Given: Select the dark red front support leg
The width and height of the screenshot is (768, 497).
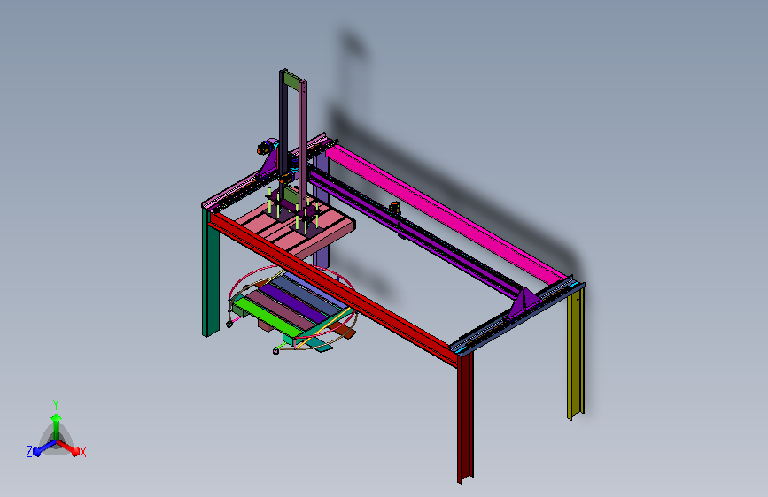Looking at the screenshot, I should pos(465,416).
